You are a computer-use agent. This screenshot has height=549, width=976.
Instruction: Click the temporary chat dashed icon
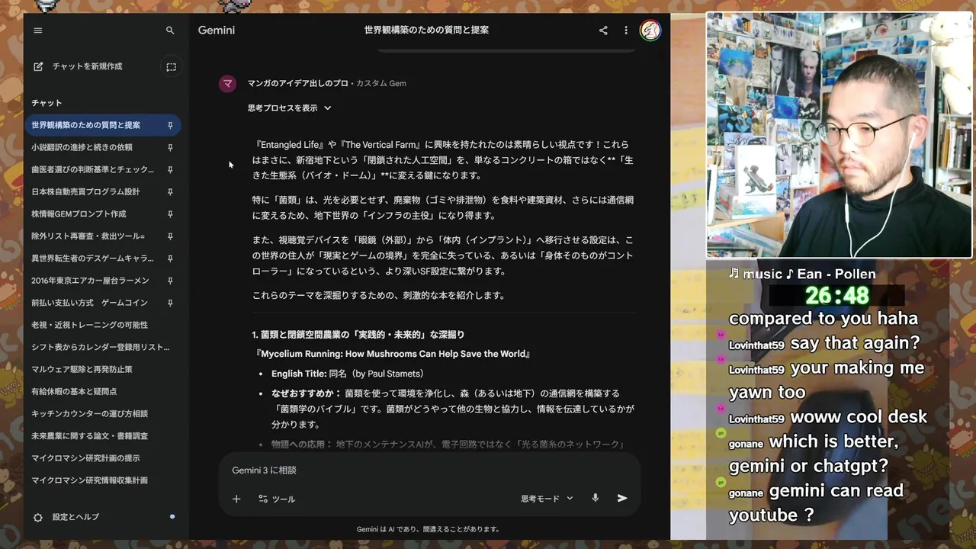(x=171, y=66)
